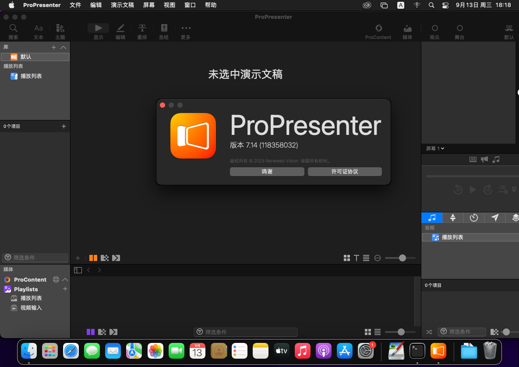Go forward with media right chevron
Screen dimensions: 519x367
pyautogui.click(x=99, y=270)
